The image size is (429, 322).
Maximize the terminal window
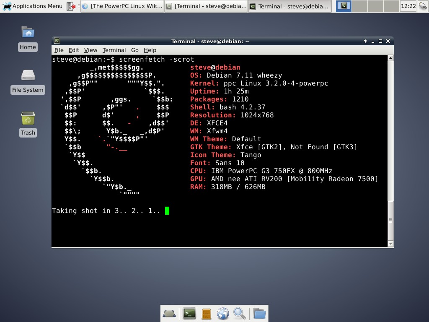pyautogui.click(x=380, y=41)
